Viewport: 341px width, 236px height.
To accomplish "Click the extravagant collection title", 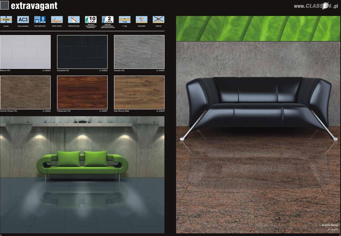I will tap(34, 6).
